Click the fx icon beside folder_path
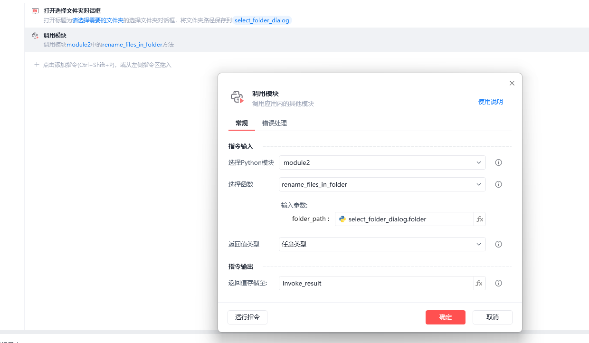589x343 pixels. point(480,219)
